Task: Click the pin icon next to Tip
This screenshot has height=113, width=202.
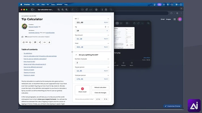Action: [x=106, y=27]
